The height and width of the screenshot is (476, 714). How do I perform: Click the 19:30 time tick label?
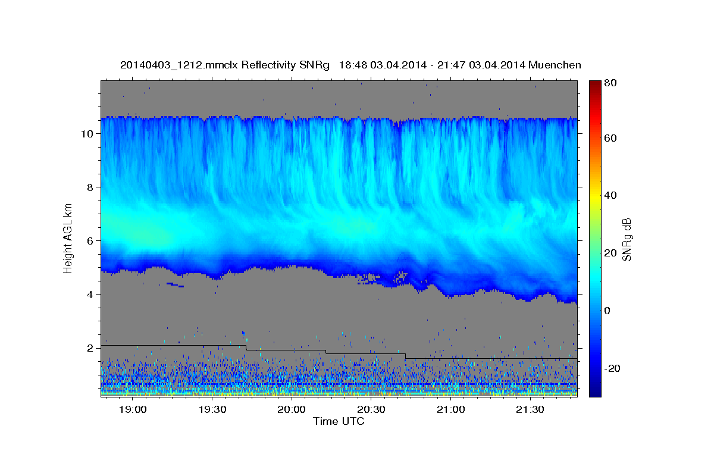pos(212,409)
